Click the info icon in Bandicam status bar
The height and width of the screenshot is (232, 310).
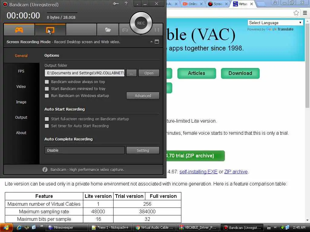click(x=45, y=170)
